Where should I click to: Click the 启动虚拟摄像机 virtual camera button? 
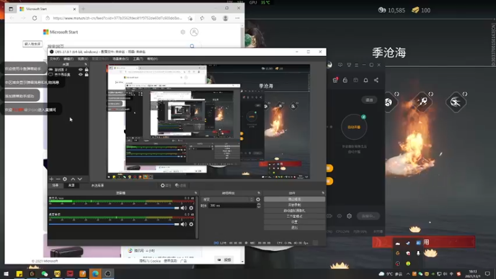[294, 211]
